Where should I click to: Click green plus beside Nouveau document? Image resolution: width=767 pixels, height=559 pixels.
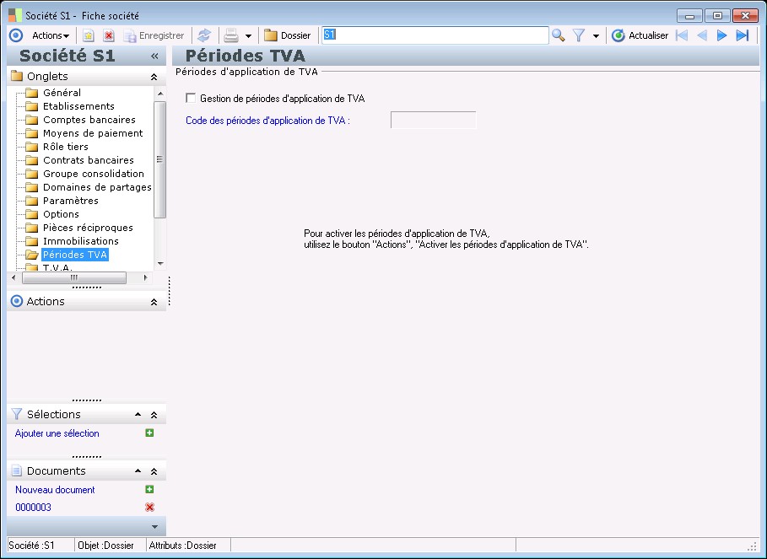pyautogui.click(x=149, y=489)
